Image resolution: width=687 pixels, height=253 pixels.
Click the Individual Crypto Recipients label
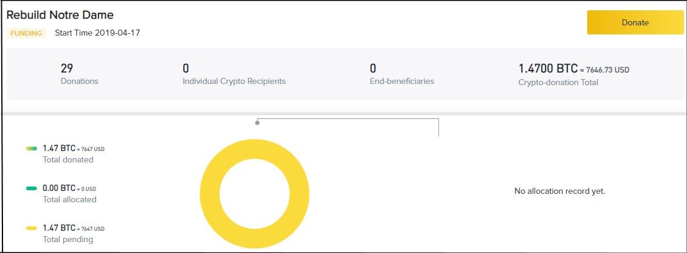click(234, 81)
